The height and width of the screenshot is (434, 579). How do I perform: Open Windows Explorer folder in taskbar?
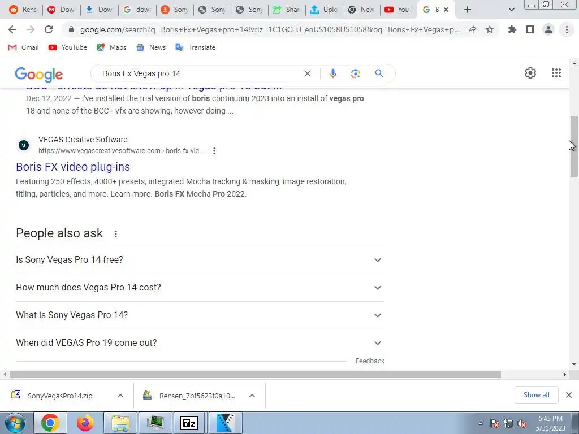click(x=120, y=423)
